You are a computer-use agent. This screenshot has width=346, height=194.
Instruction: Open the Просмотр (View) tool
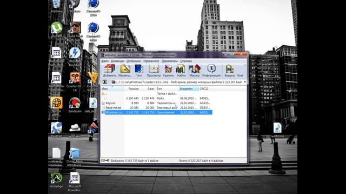[x=154, y=71]
